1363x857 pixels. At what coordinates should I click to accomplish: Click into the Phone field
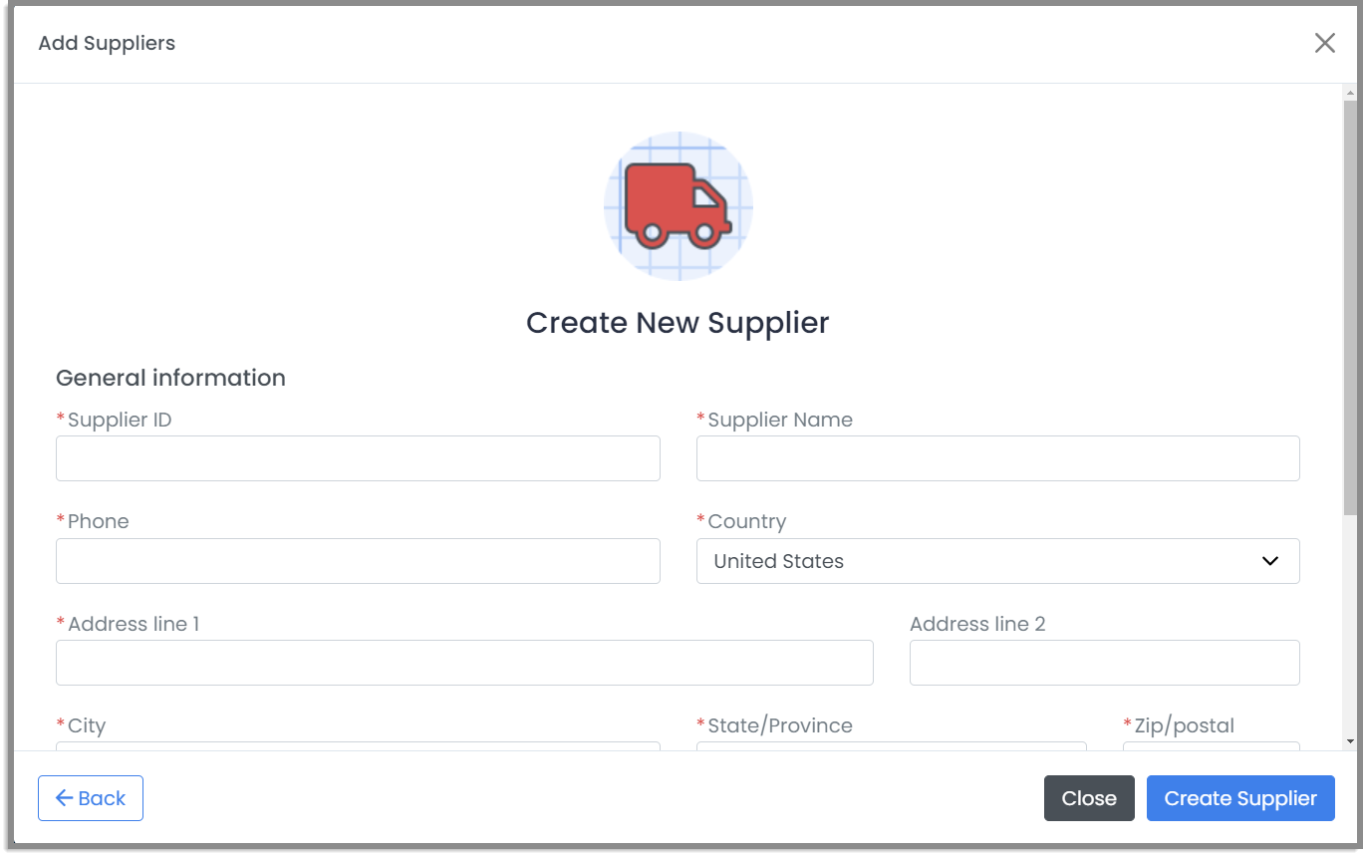pyautogui.click(x=358, y=561)
